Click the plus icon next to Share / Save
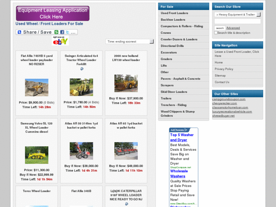The height and width of the screenshot is (207, 276). pos(19,32)
